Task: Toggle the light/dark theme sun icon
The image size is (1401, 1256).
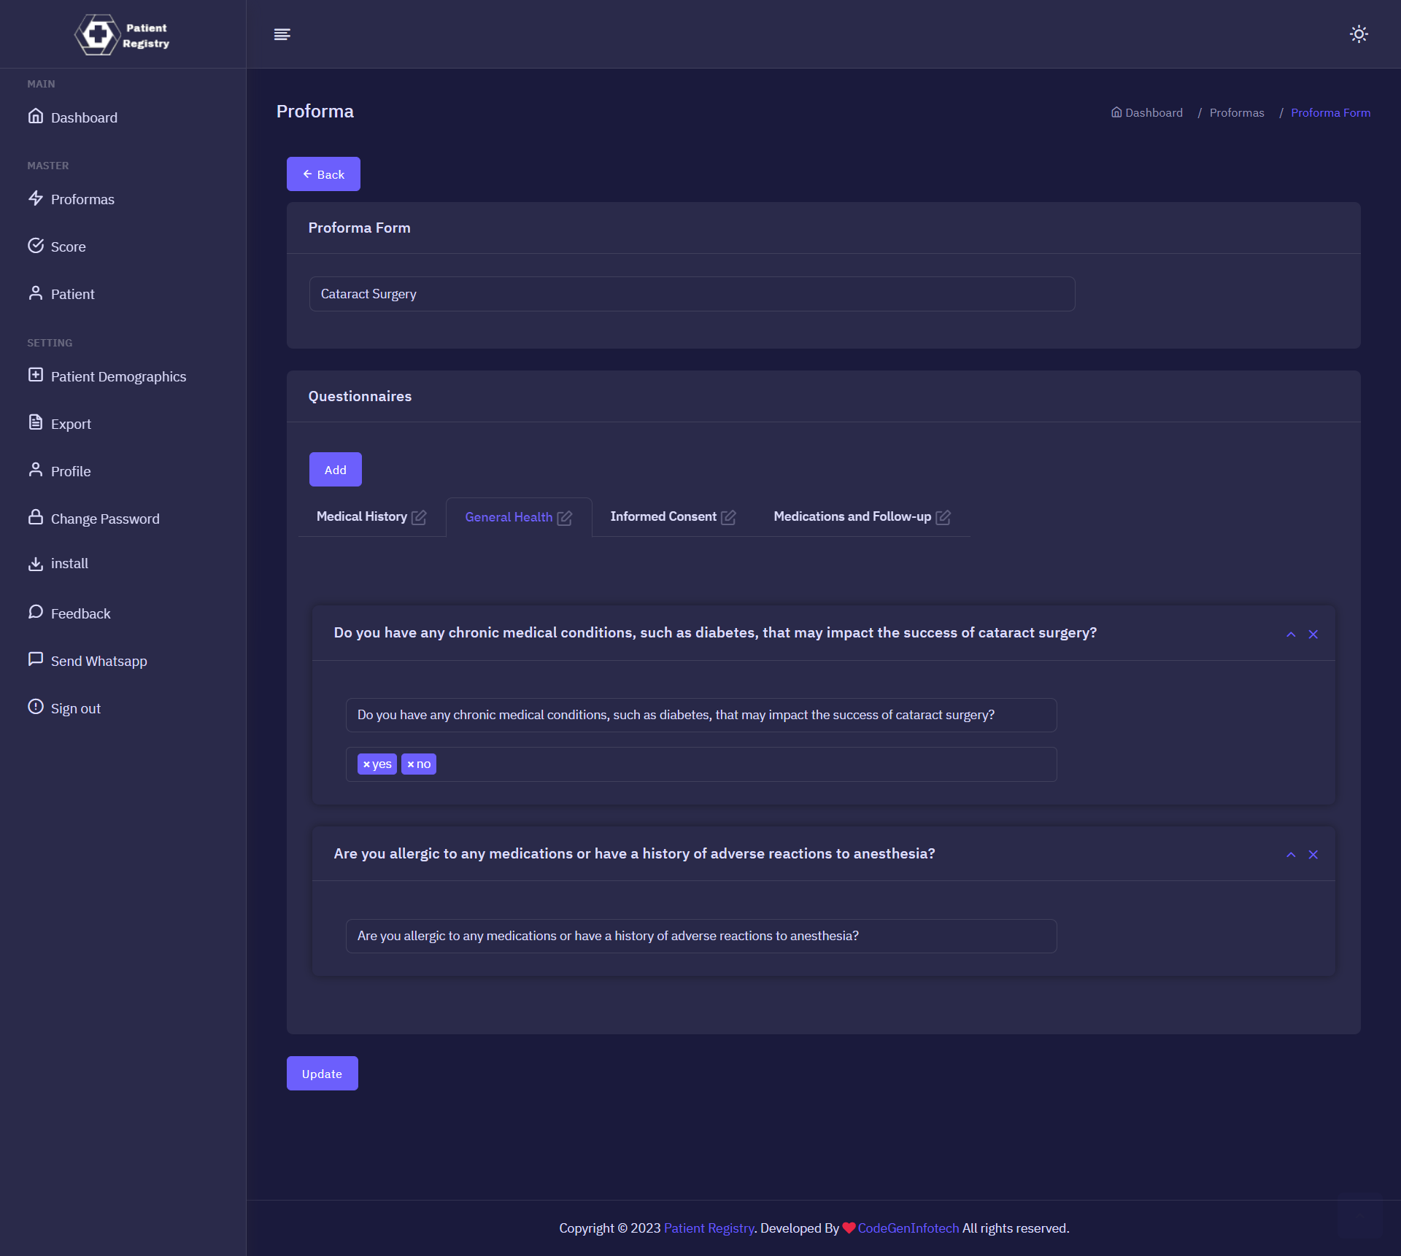Action: [1358, 34]
